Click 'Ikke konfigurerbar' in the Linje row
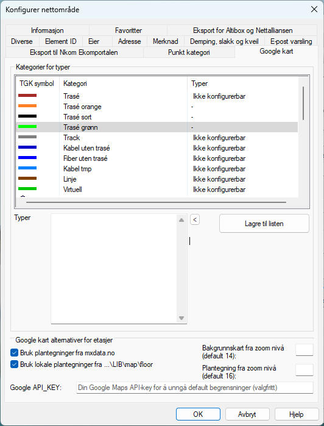Viewport: 324px width, 426px height. pos(219,179)
